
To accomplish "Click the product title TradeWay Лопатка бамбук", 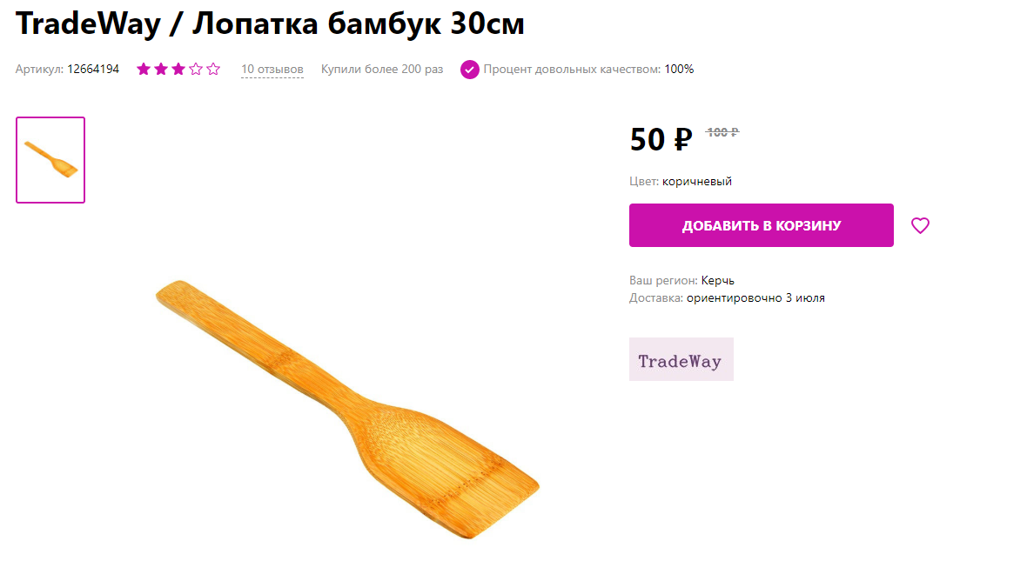I will (270, 23).
